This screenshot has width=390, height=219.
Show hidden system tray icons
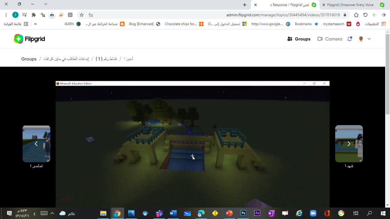click(x=52, y=213)
